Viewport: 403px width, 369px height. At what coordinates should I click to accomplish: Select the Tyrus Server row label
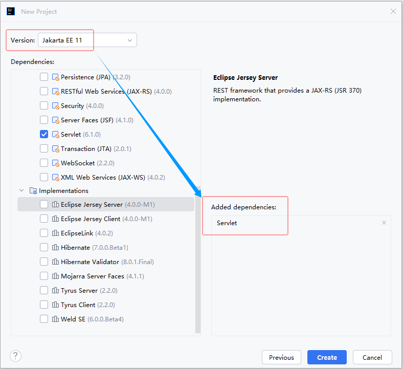(x=79, y=291)
